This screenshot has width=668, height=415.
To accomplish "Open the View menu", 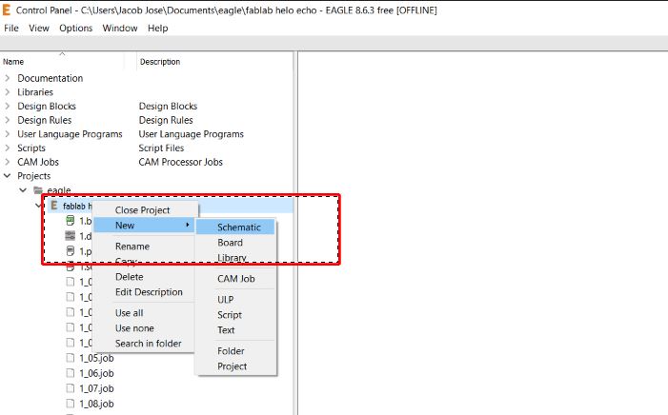I will pos(39,29).
